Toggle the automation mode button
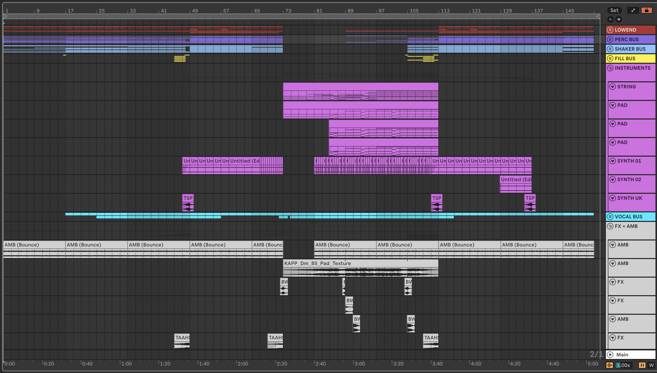This screenshot has width=657, height=373. click(633, 10)
